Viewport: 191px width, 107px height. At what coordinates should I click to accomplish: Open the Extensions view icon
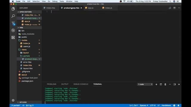(x=13, y=37)
